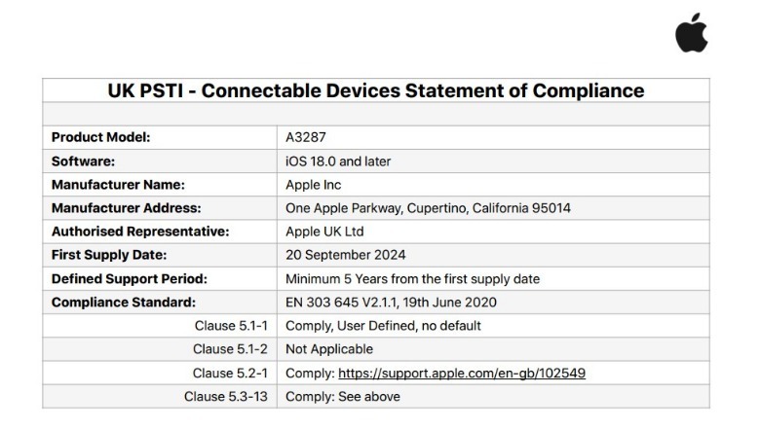
Task: Select the Clause 5.1-1 row label
Action: tap(231, 326)
